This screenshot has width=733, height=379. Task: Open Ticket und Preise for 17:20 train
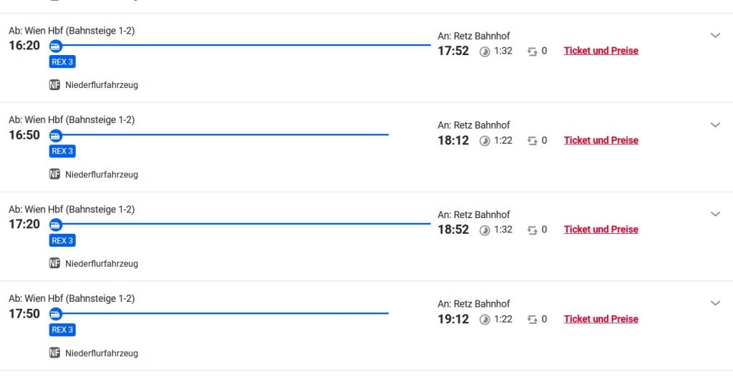tap(601, 230)
